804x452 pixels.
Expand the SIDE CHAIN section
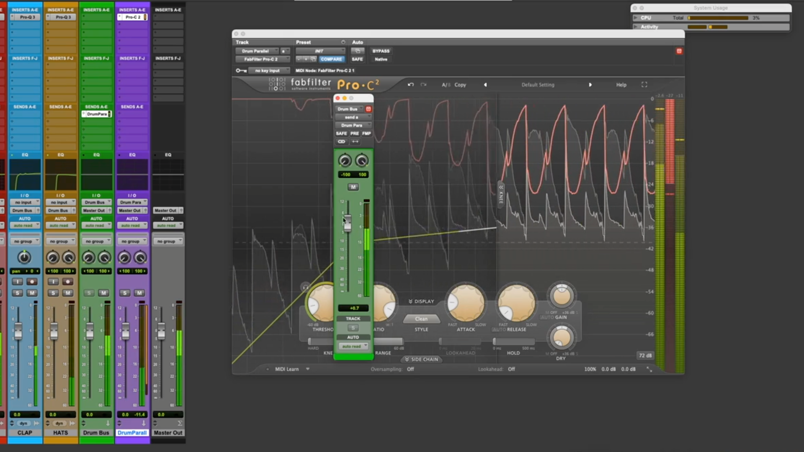421,359
